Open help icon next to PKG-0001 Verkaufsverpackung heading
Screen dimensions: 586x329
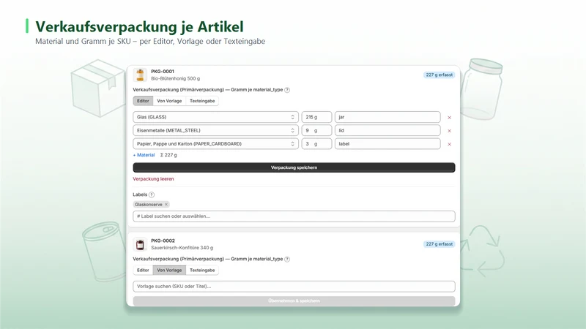tap(287, 90)
